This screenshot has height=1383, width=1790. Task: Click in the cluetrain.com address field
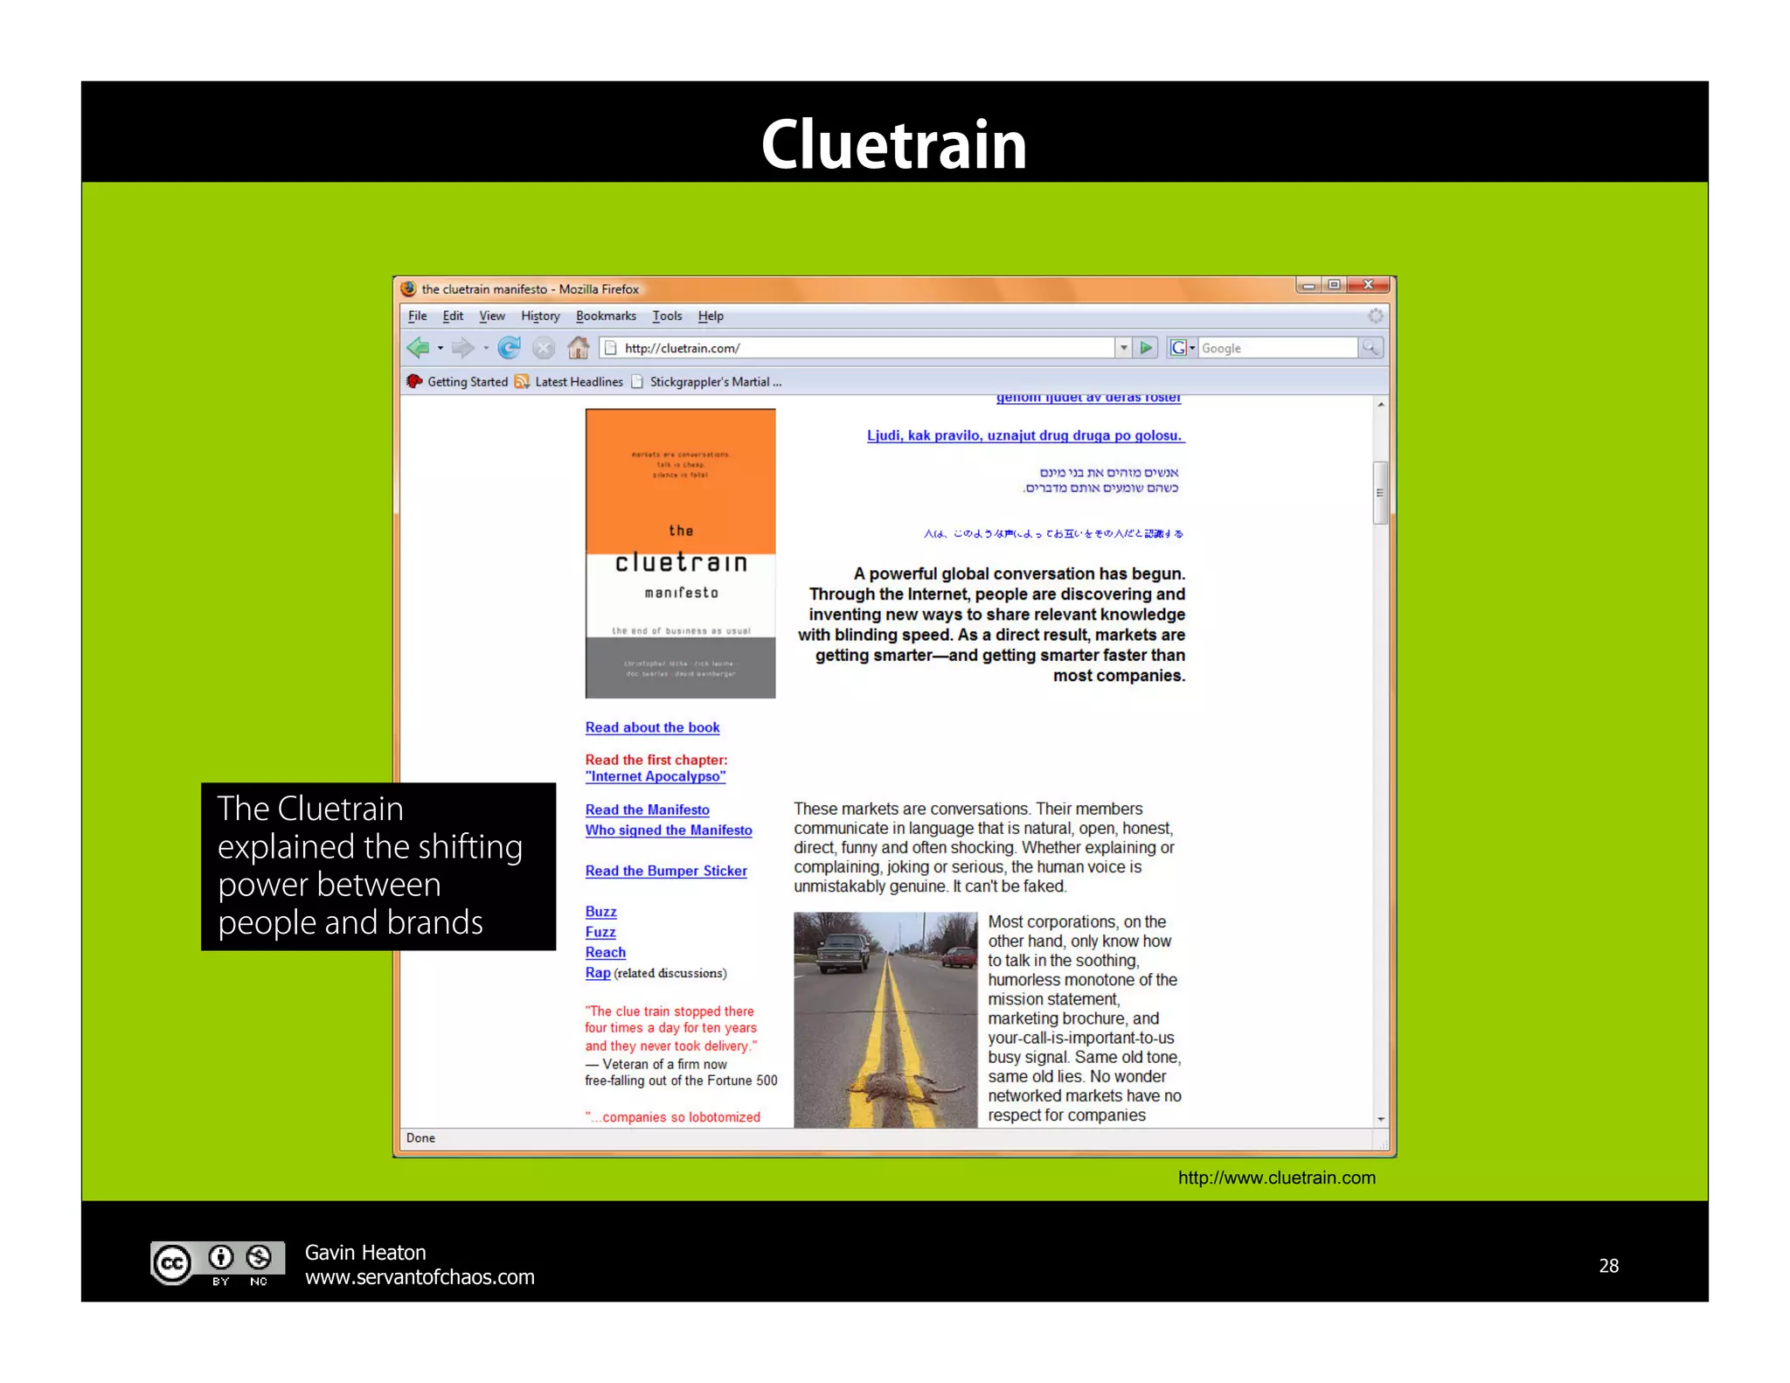(857, 348)
